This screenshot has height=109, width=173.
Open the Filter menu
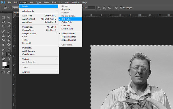54,2
